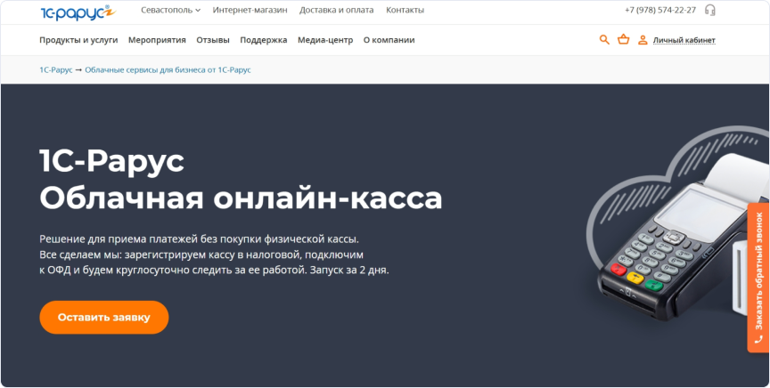Click the headset support icon

pos(710,10)
